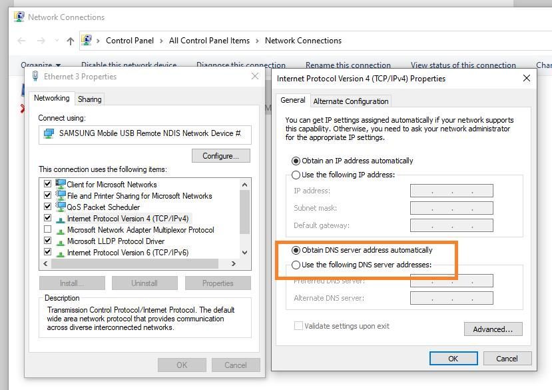This screenshot has height=390, width=552.
Task: Close the Ethernet 3 Properties dialog
Action: pyautogui.click(x=255, y=76)
